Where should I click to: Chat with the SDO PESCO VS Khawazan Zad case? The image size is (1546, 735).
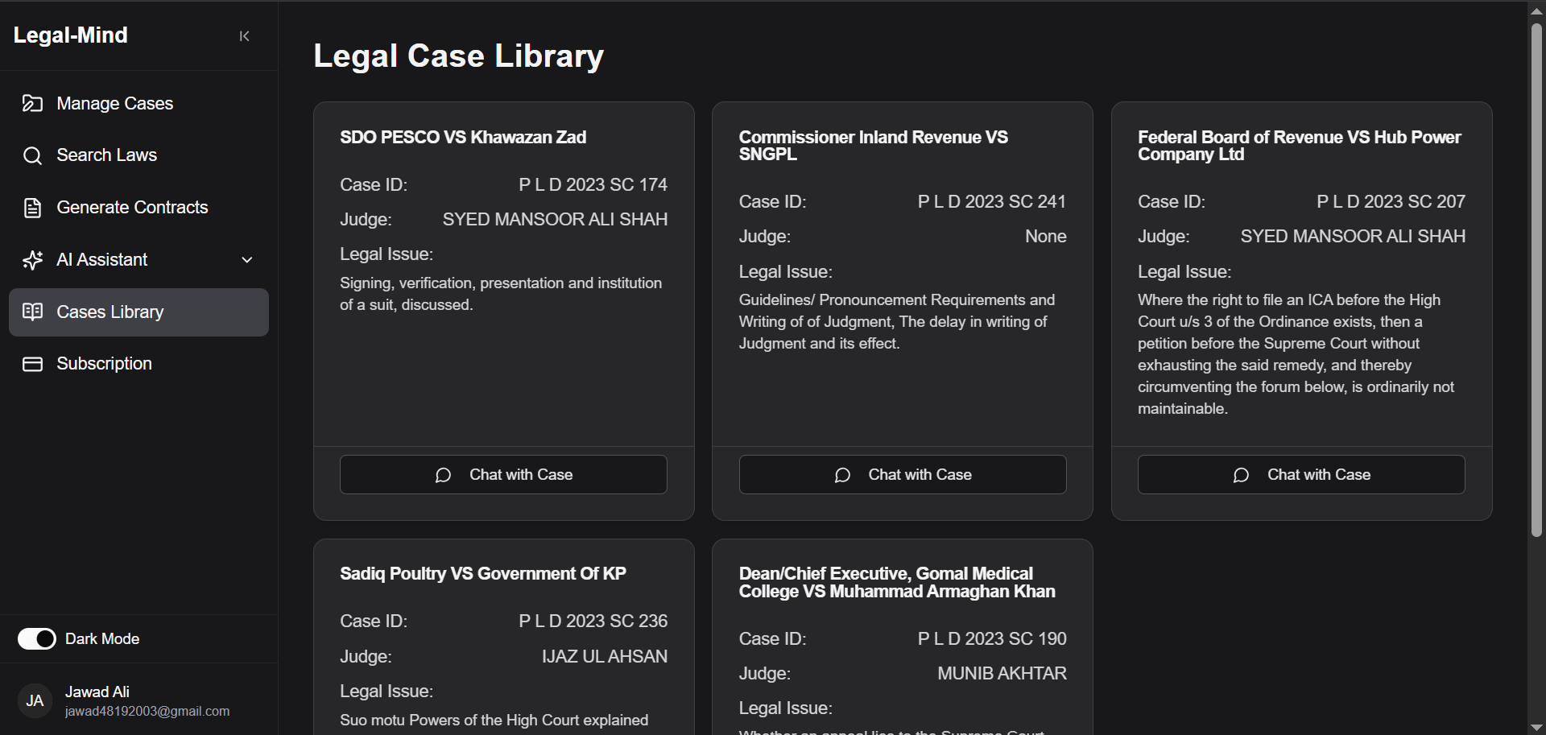(x=503, y=475)
